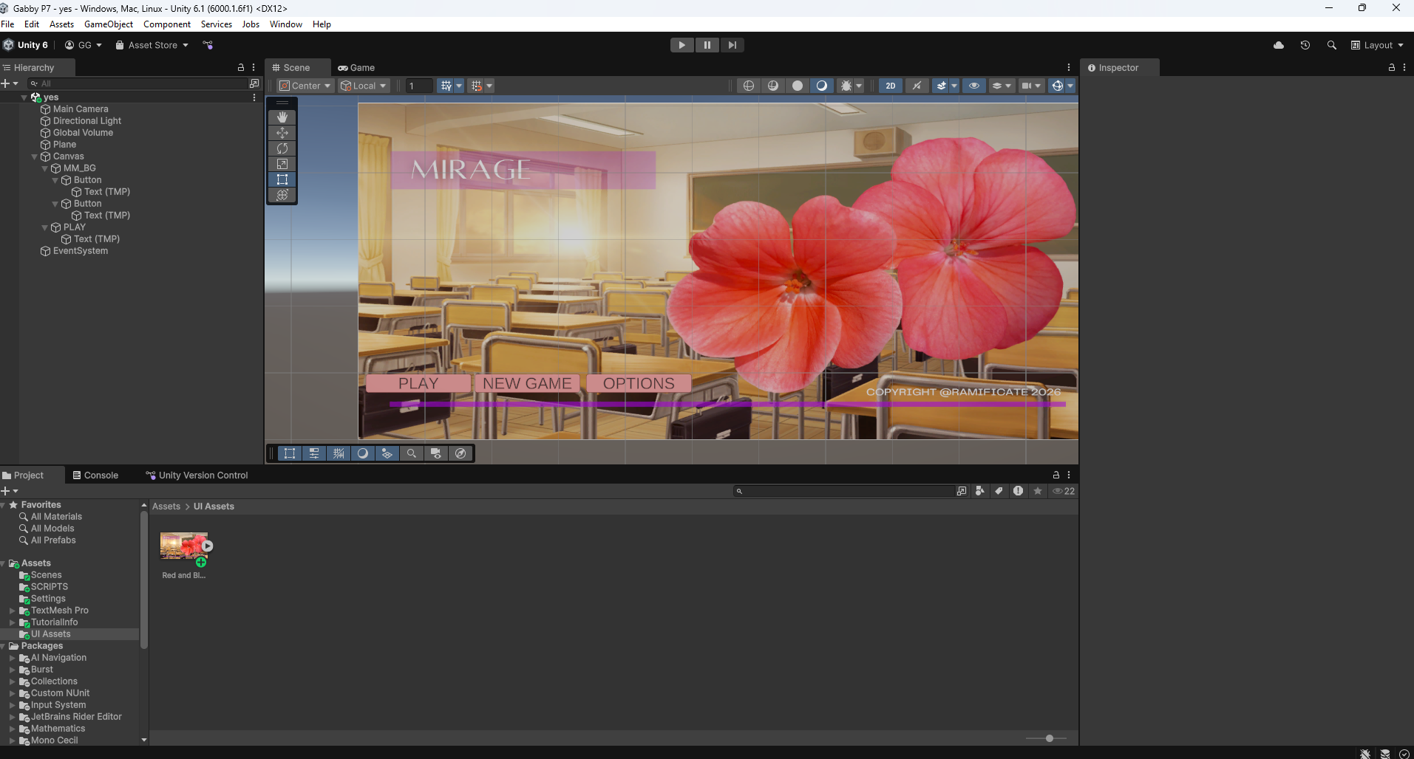Open the Asset Store dropdown
Viewport: 1414px width, 759px height.
152,45
